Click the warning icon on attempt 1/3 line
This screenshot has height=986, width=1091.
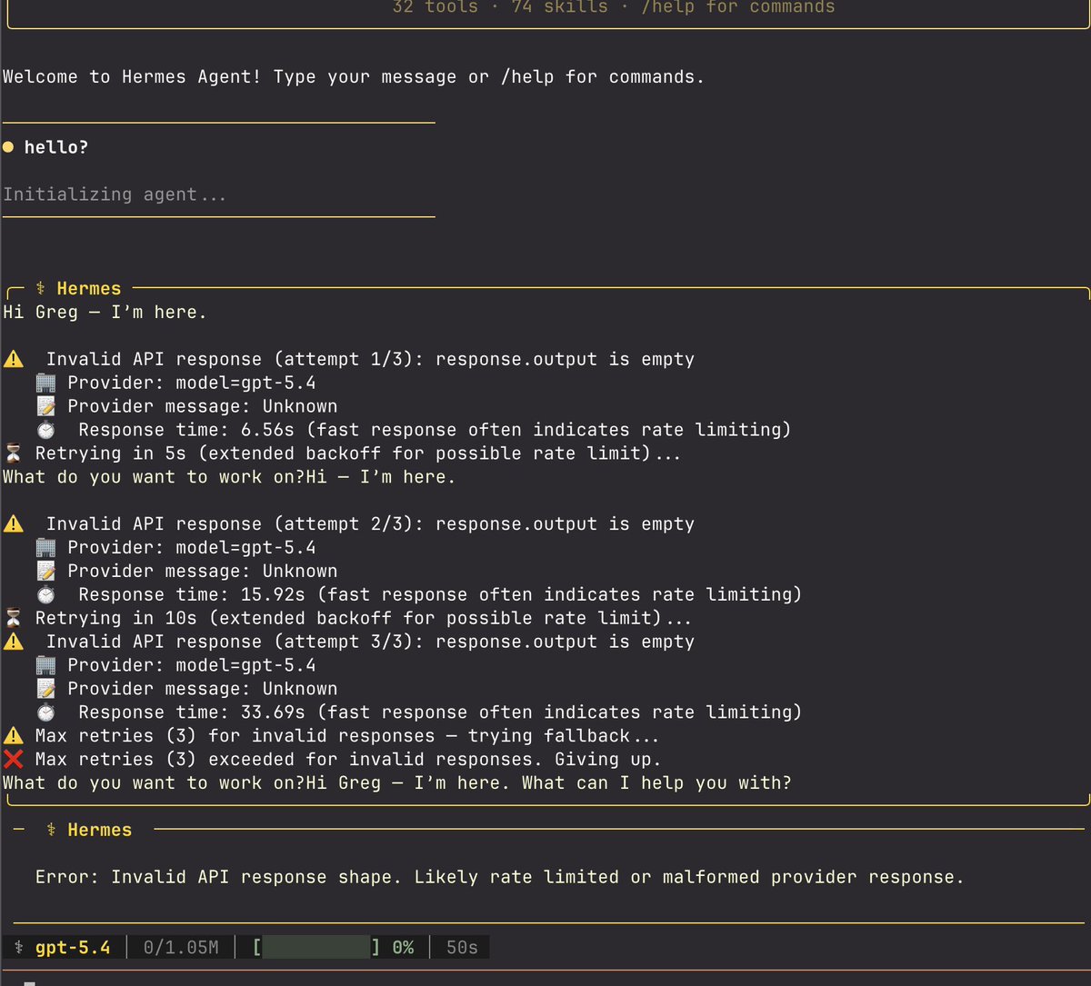tap(14, 359)
